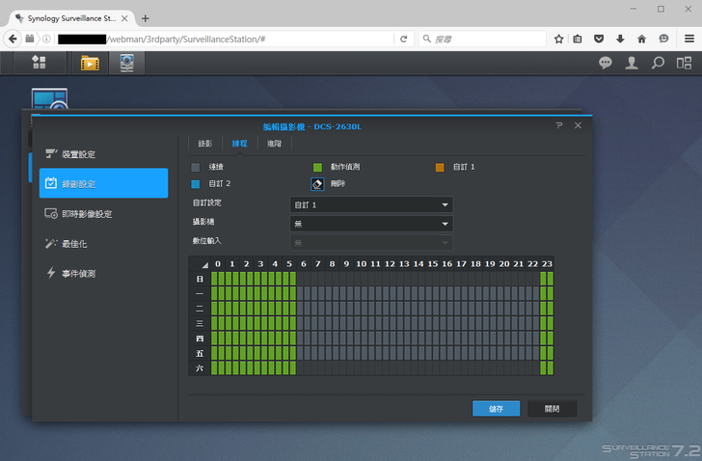The image size is (702, 461).
Task: Click the 關閉 close button
Action: (x=552, y=409)
